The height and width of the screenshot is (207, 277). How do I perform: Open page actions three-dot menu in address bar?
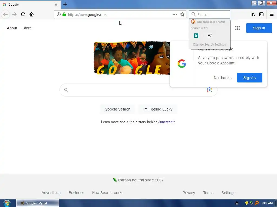coord(175,15)
